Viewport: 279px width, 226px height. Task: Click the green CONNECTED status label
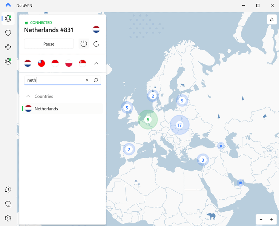pos(41,23)
